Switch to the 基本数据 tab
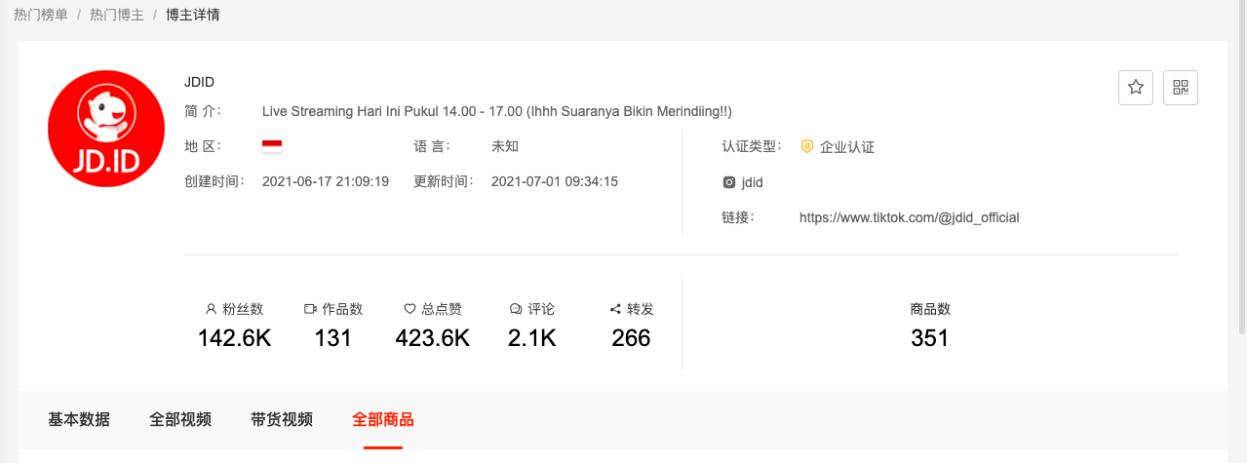The image size is (1247, 463). pos(79,420)
